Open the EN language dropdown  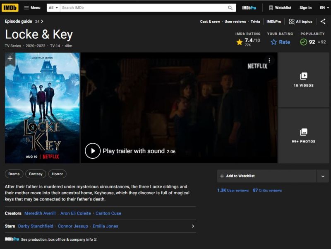click(324, 8)
